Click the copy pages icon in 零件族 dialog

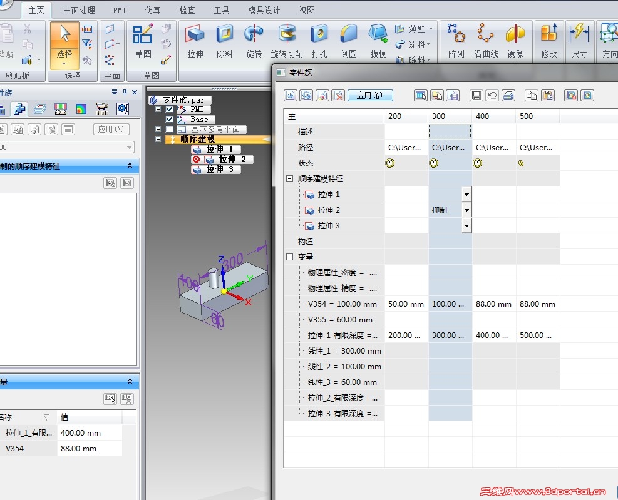click(532, 95)
